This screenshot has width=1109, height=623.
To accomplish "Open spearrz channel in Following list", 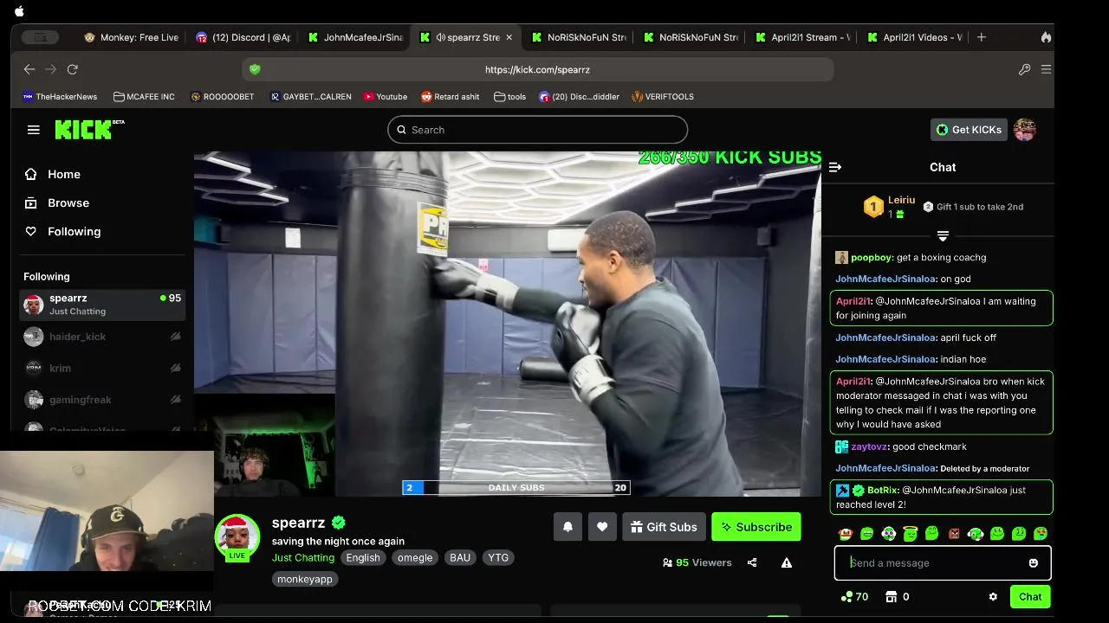I will pos(102,305).
